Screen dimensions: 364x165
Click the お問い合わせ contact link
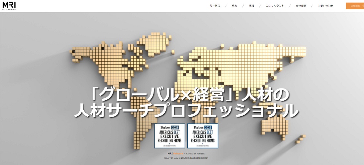[326, 6]
